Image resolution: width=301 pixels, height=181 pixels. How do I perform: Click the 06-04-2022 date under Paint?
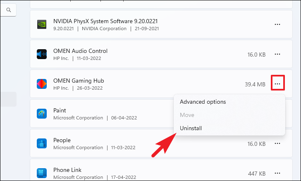pyautogui.click(x=124, y=118)
